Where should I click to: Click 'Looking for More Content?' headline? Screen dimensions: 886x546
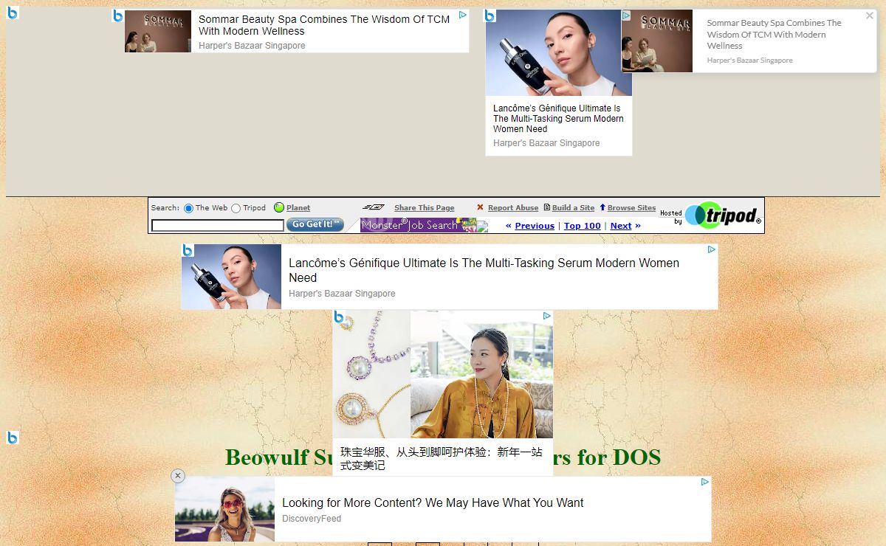pyautogui.click(x=433, y=502)
